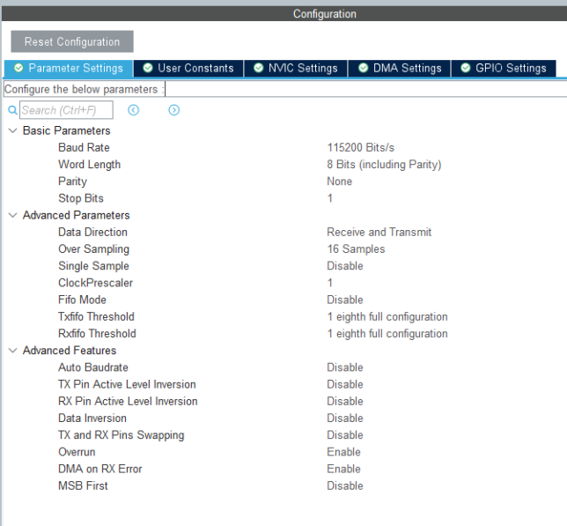Collapse the Advanced Features section
567x526 pixels.
click(x=12, y=351)
